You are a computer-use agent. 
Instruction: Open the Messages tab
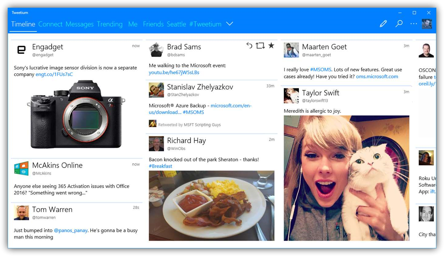click(80, 24)
